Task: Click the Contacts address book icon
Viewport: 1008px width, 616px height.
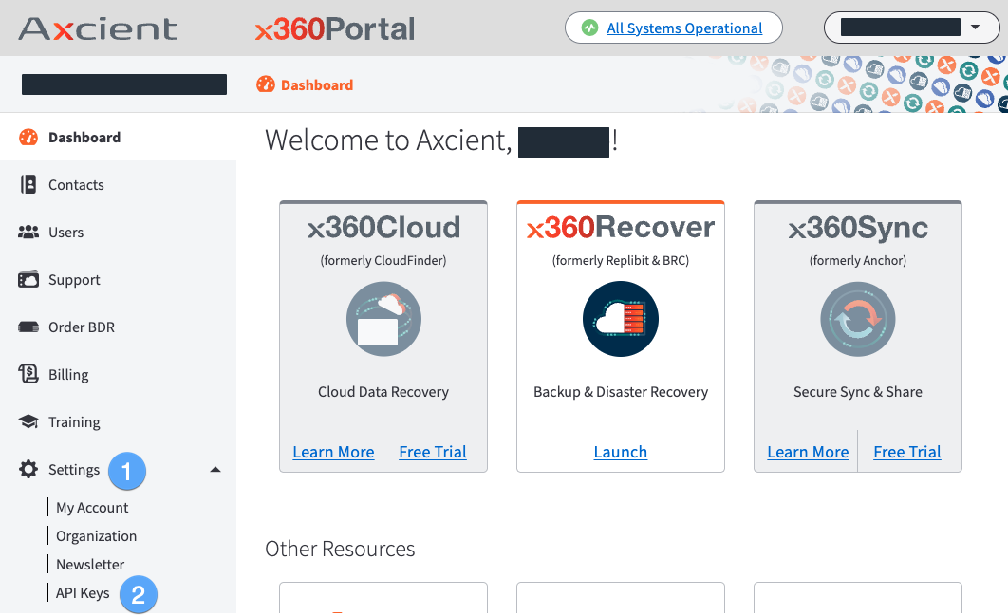Action: [28, 184]
